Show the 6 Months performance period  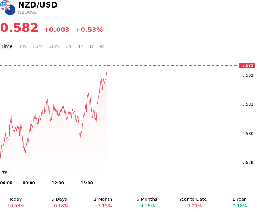147,202
